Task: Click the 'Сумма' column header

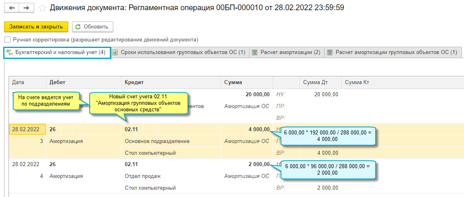Action: [247, 82]
